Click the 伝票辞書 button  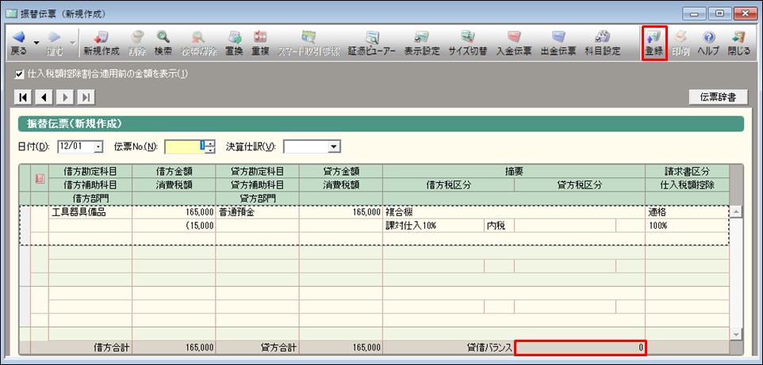tap(717, 97)
